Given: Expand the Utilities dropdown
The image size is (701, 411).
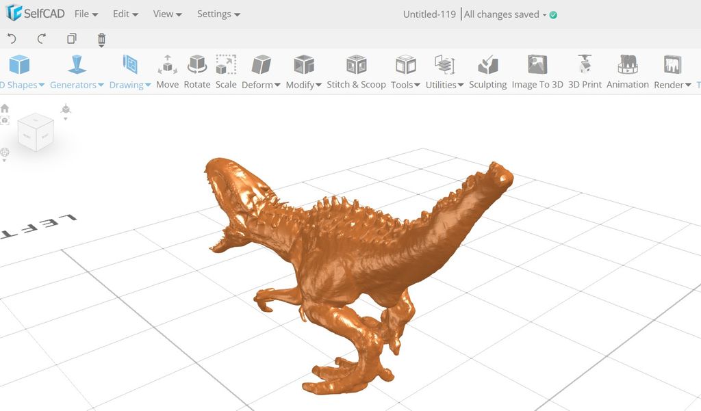Looking at the screenshot, I should 443,84.
